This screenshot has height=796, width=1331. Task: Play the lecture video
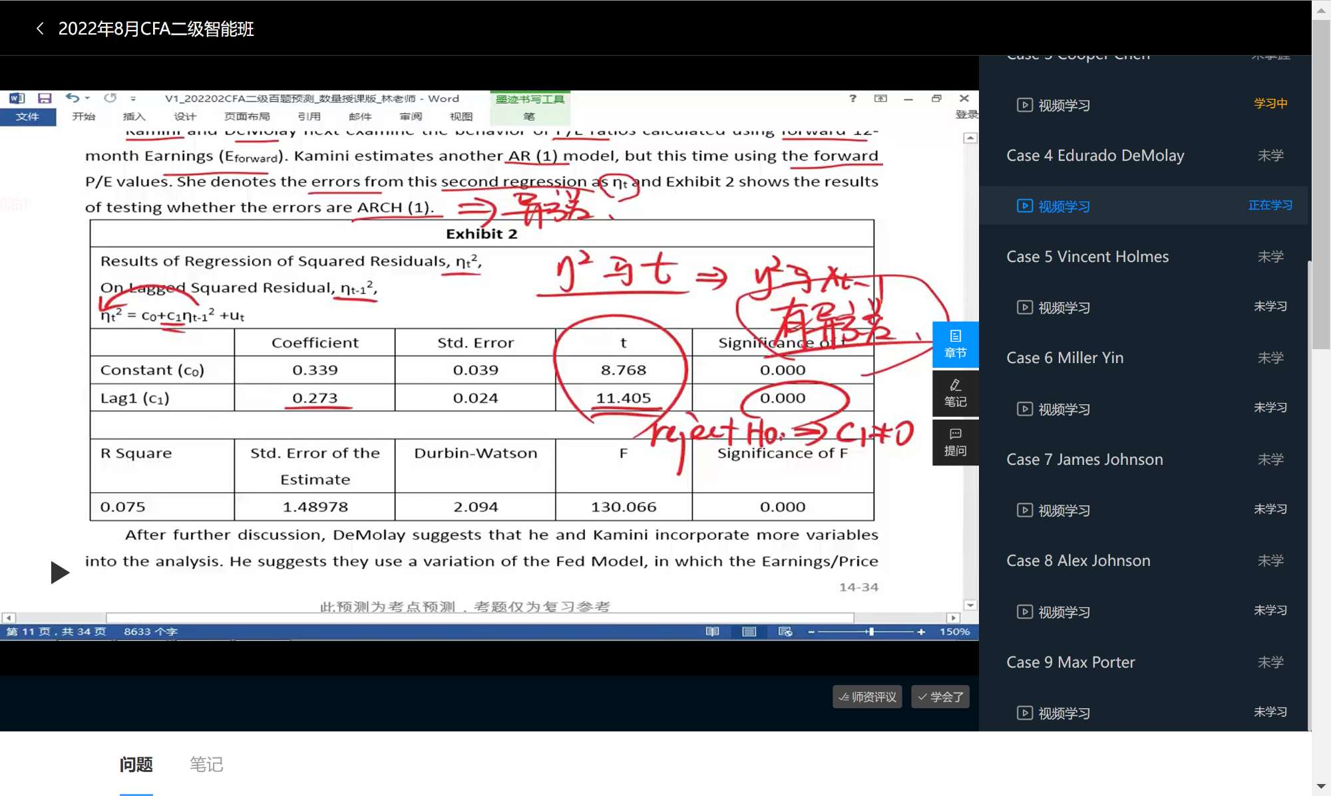click(60, 572)
